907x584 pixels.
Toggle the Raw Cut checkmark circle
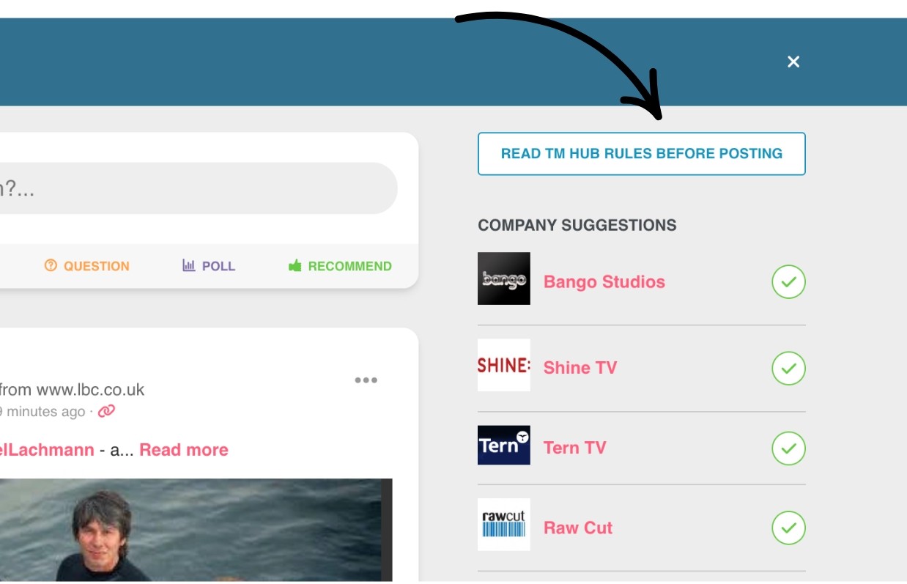coord(788,528)
